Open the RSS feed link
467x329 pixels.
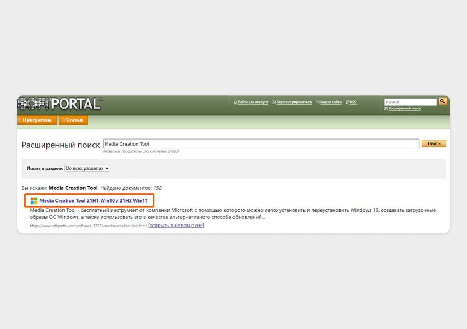click(353, 102)
